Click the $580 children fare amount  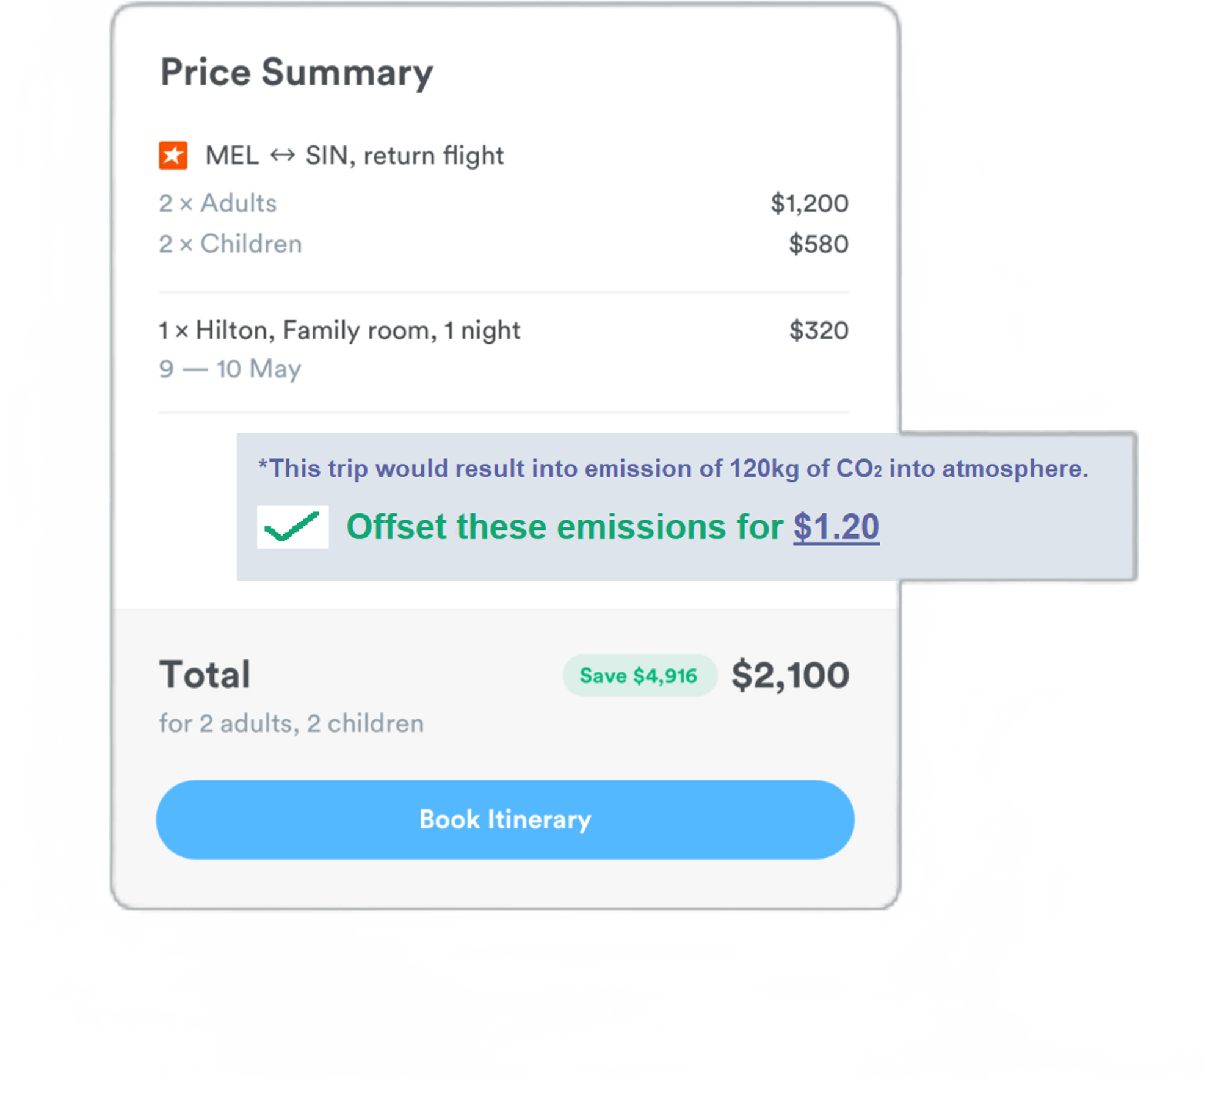(818, 244)
